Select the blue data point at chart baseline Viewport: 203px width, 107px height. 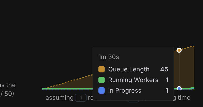(x=179, y=89)
